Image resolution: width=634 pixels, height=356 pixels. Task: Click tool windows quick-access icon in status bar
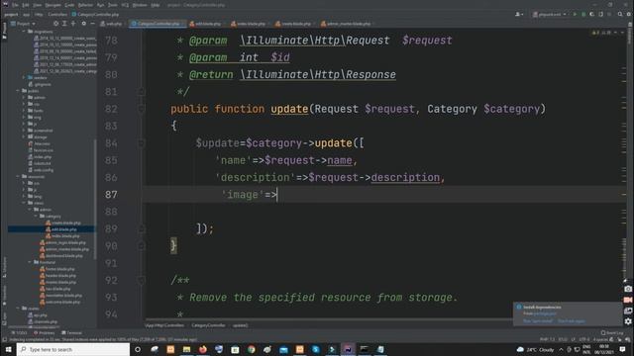4,340
